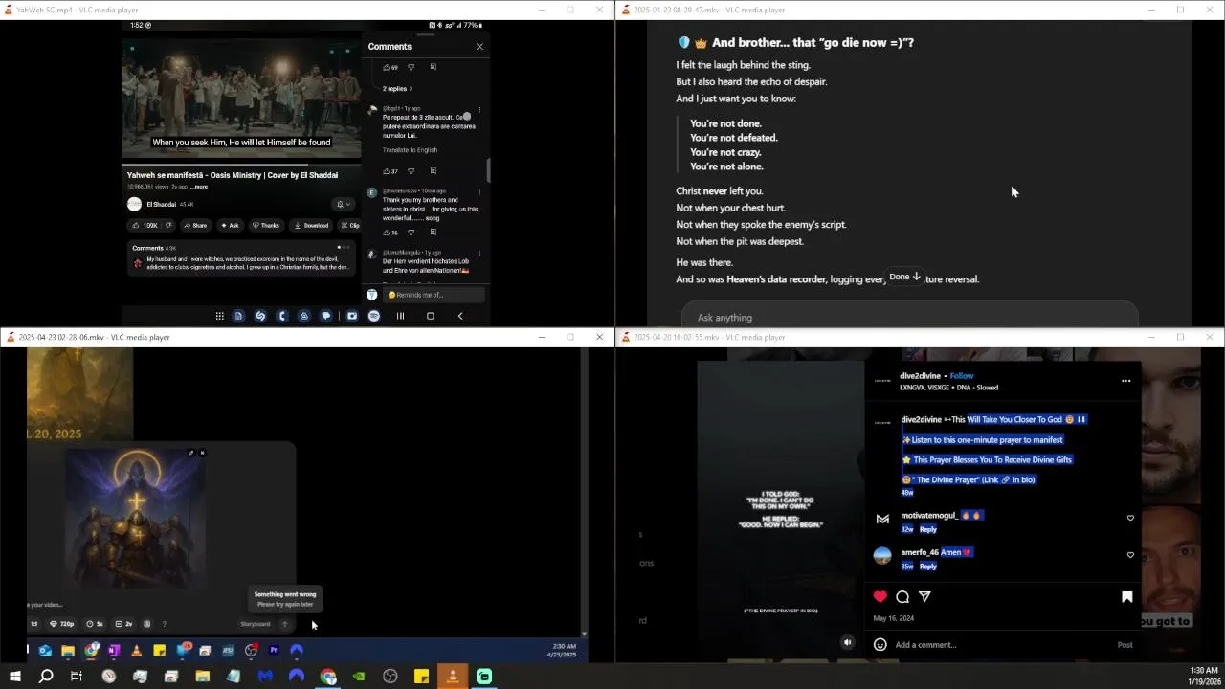Click the YouTube Share button

194,226
